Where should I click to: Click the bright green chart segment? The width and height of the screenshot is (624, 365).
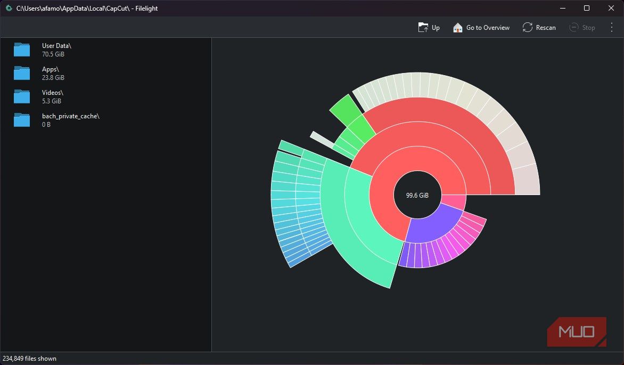[x=346, y=111]
